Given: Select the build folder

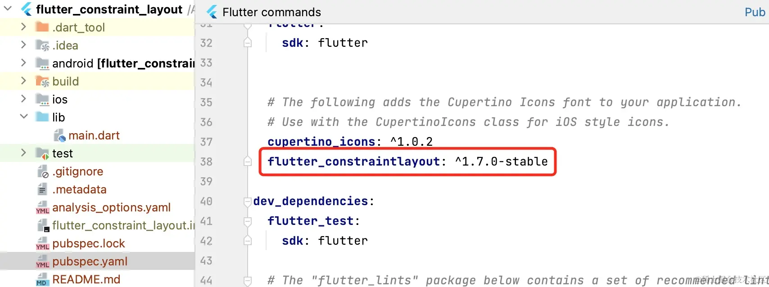Looking at the screenshot, I should click(x=65, y=81).
